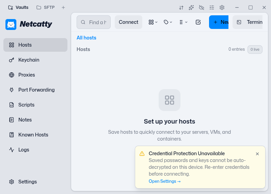Viewport: 271px width, 194px height.
Task: Open the sliders icon in the title bar
Action: pos(212,7)
